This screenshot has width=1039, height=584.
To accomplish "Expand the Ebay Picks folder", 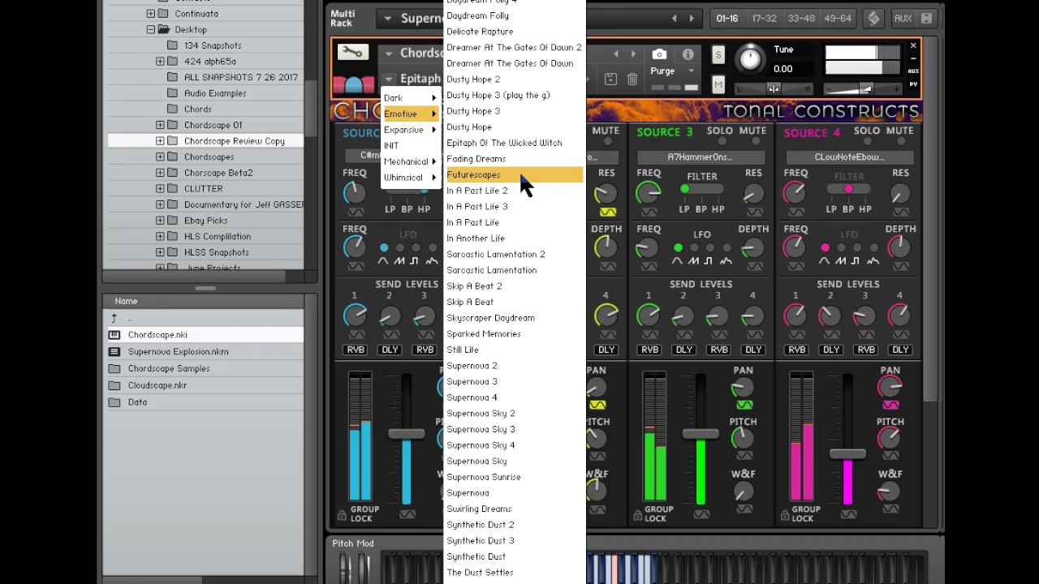I will (160, 221).
